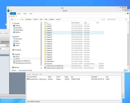Sort print queue by Status column
130x103 pixels.
(x=50, y=77)
